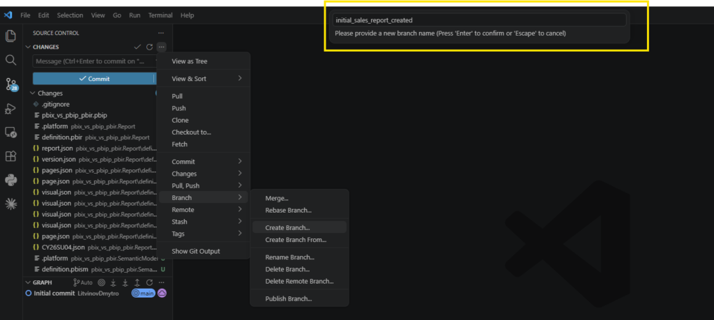Select pbix_vs_pbip_pbir.pbip in Changes list
This screenshot has height=320, width=714.
tap(75, 115)
